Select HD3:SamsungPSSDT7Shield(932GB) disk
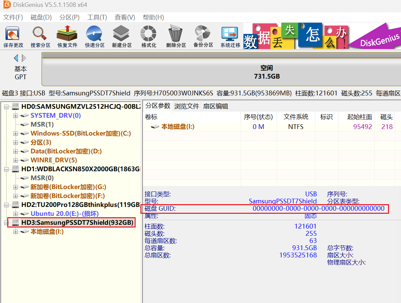The width and height of the screenshot is (401, 303). coord(77,222)
